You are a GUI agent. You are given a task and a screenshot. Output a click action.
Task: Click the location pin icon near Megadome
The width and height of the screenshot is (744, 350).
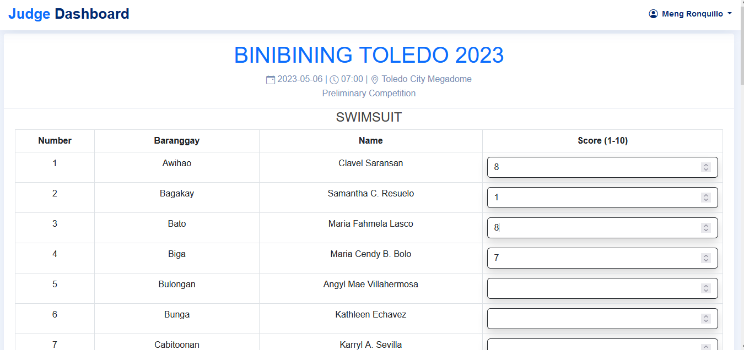pos(375,80)
